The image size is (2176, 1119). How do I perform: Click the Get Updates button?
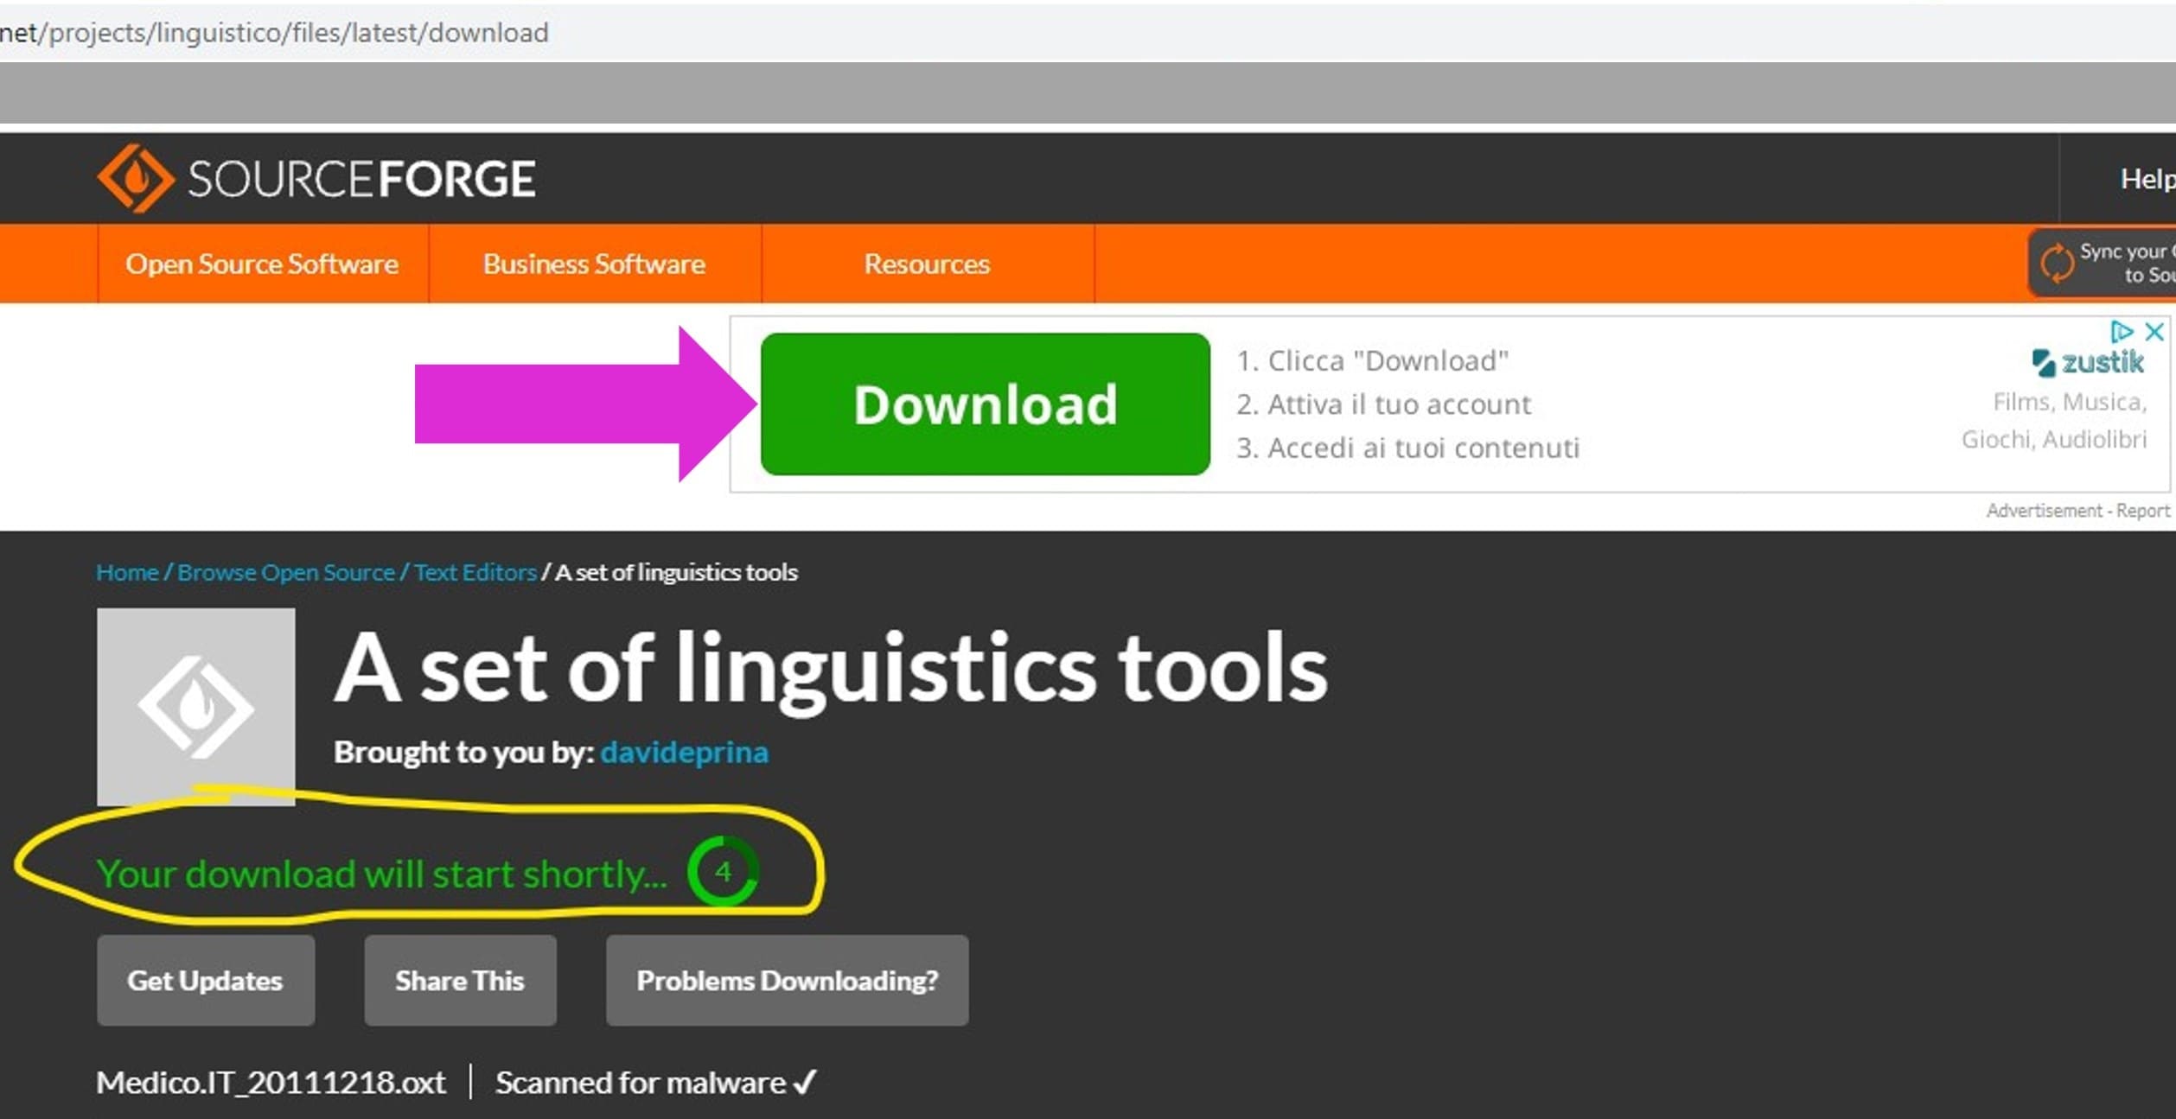(x=206, y=981)
